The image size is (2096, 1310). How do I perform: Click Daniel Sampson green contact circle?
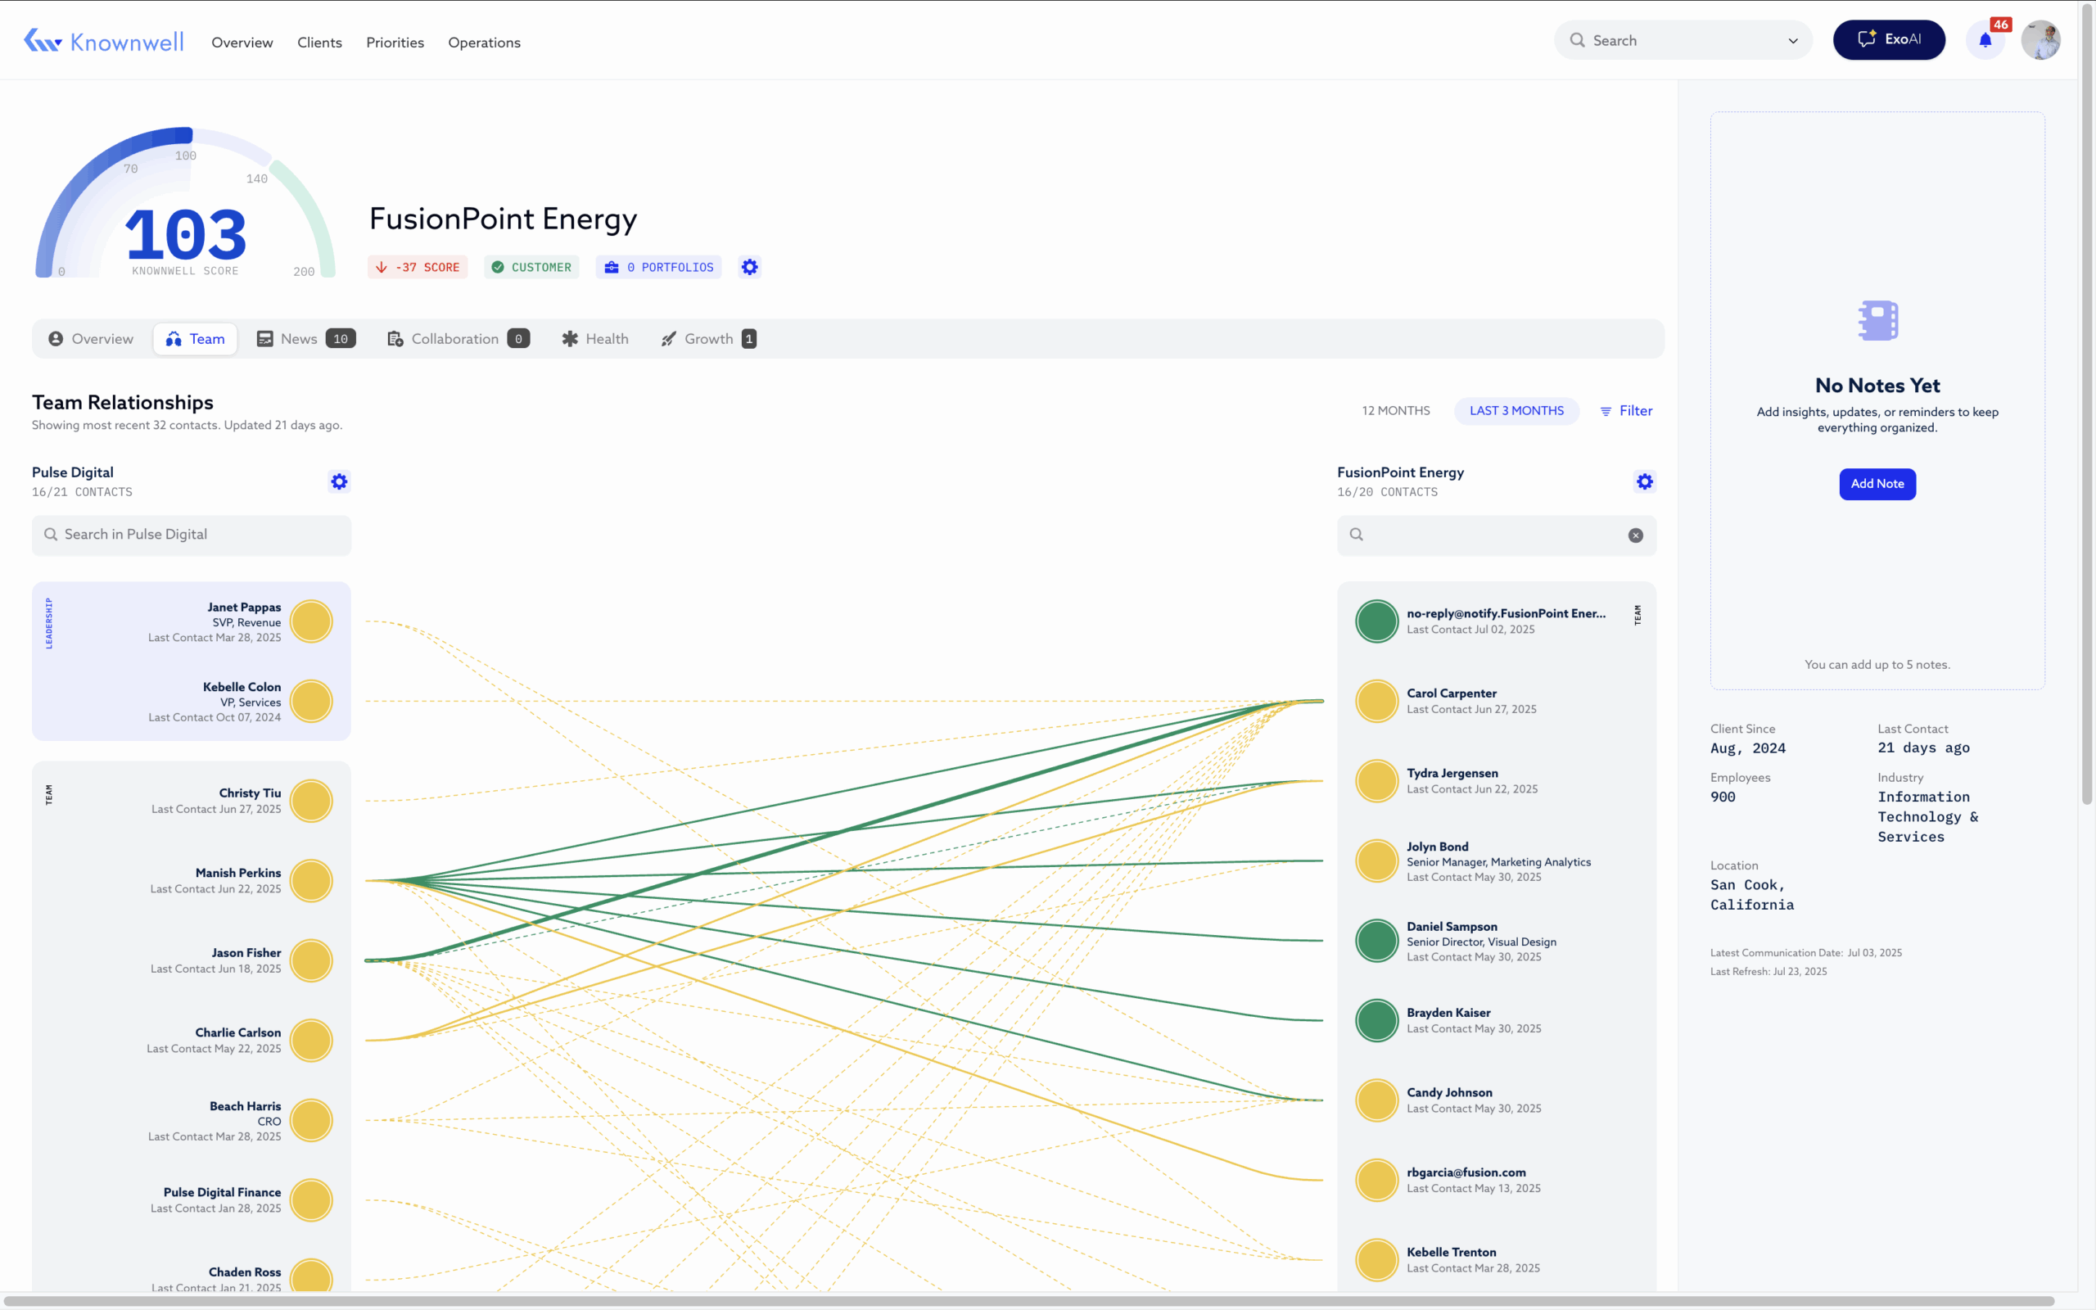(1377, 940)
